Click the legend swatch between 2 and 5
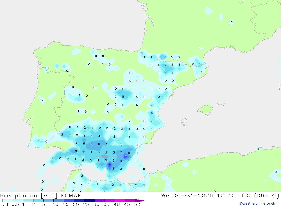 pos(38,200)
